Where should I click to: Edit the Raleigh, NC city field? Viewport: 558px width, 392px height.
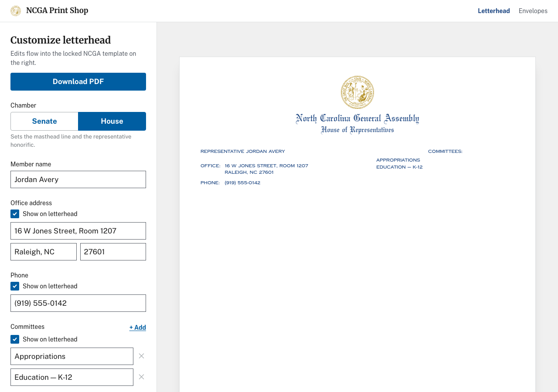(x=44, y=252)
